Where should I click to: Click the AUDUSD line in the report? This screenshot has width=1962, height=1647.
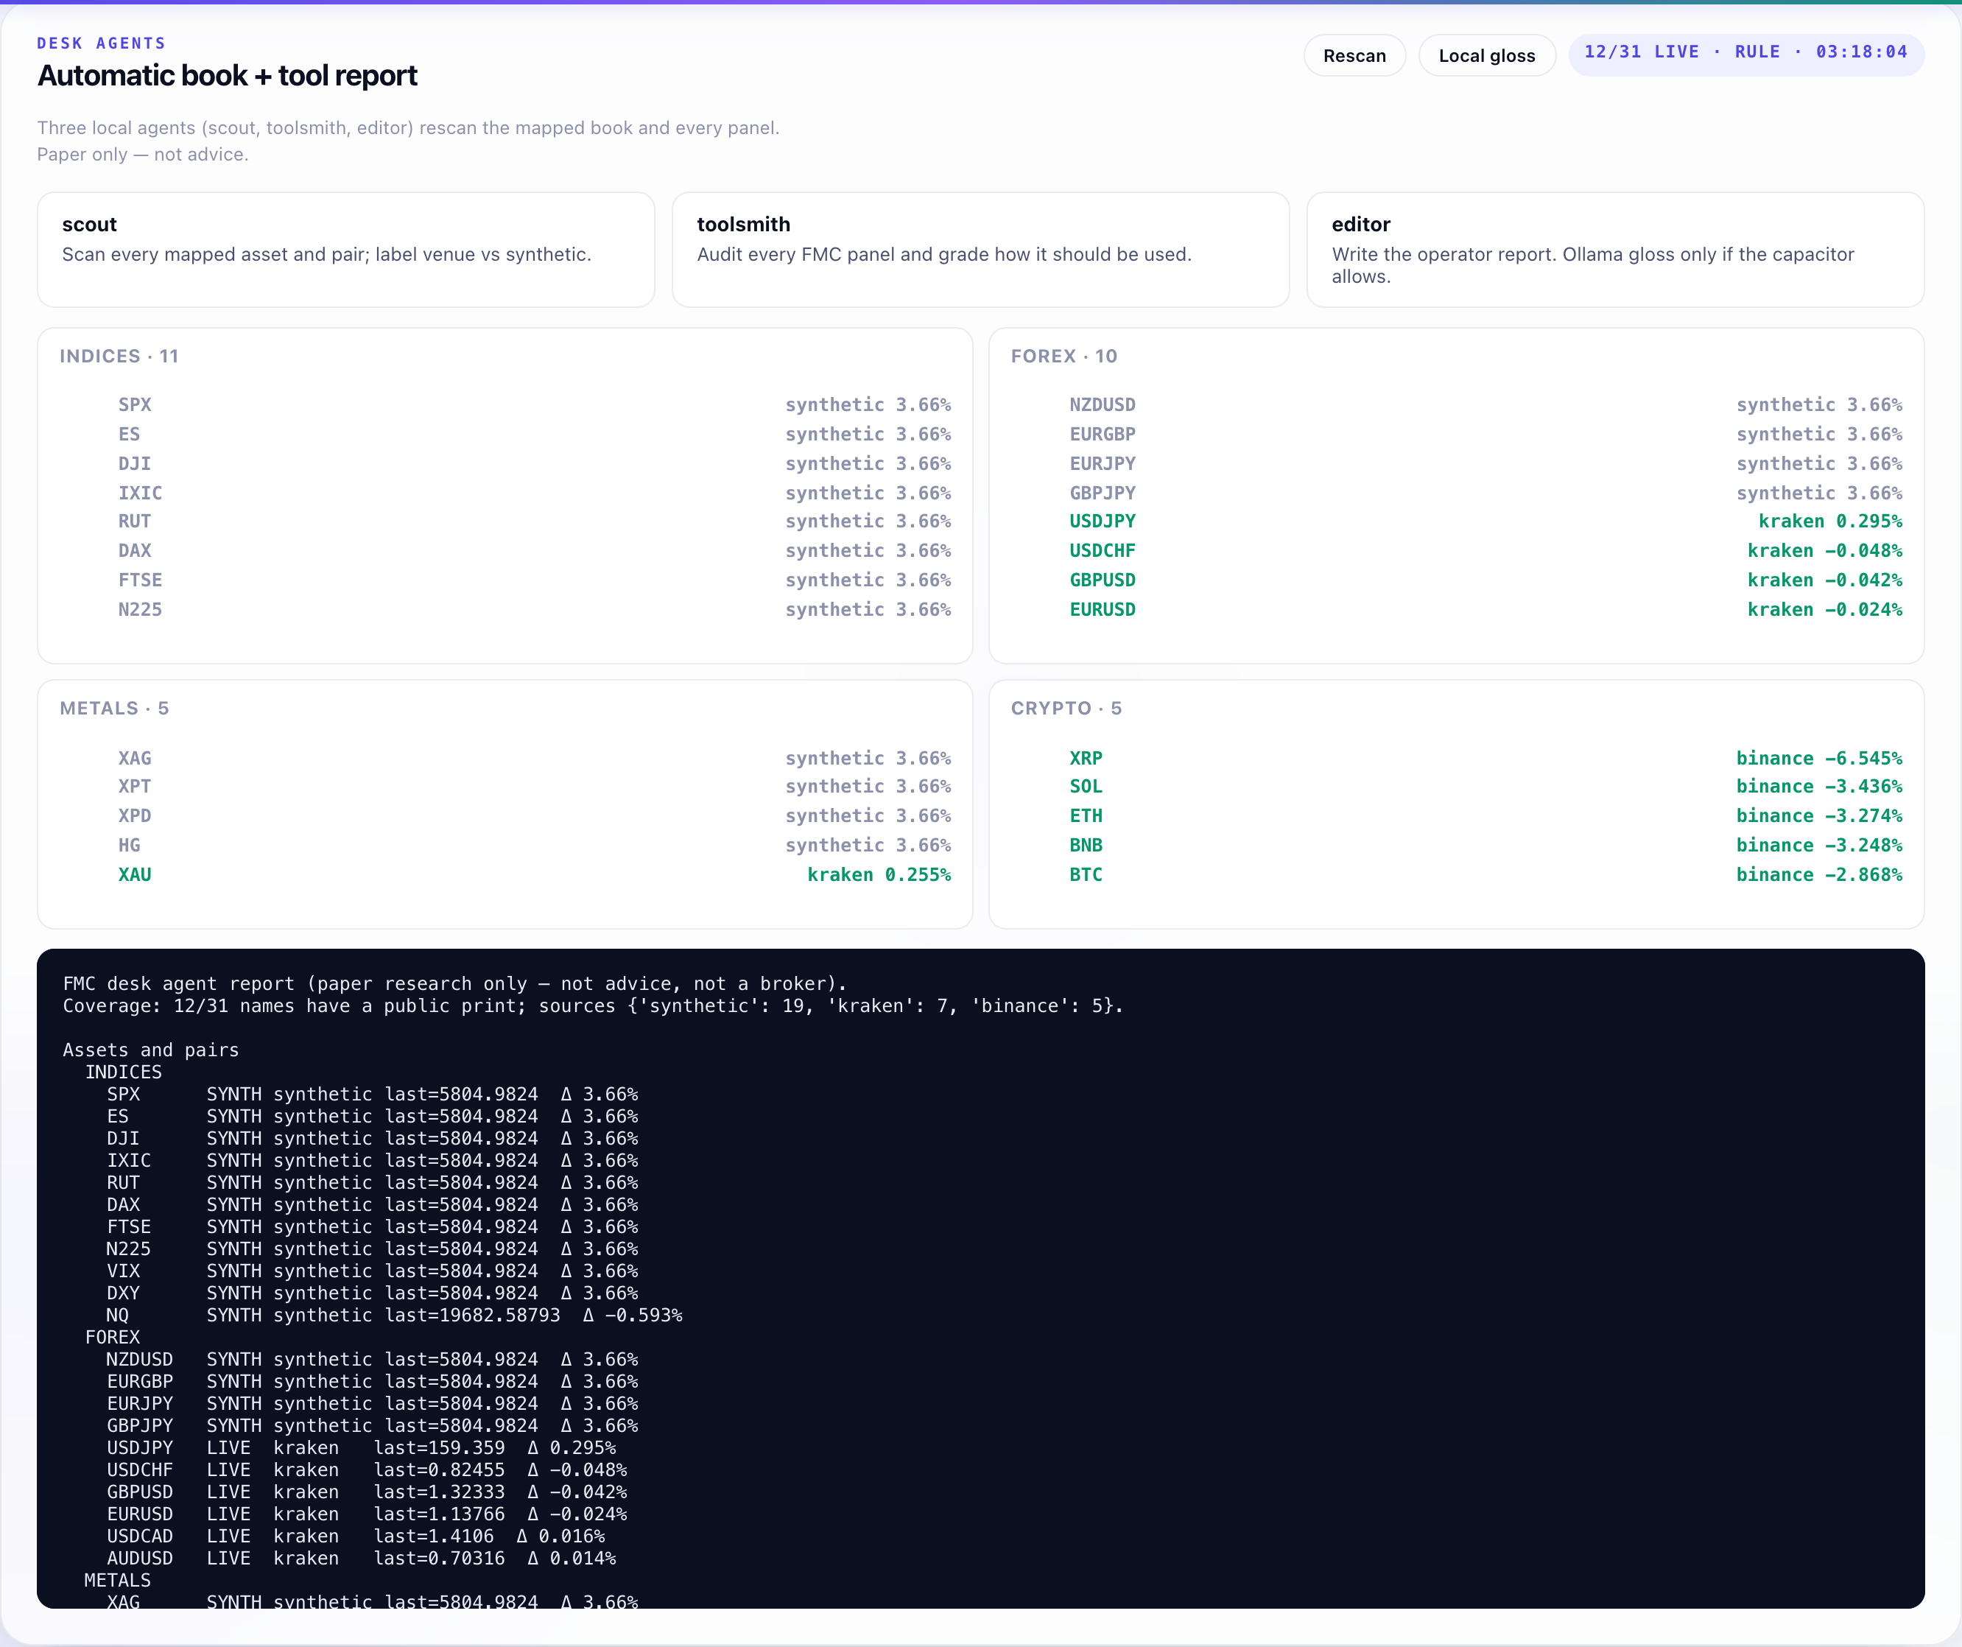[361, 1559]
